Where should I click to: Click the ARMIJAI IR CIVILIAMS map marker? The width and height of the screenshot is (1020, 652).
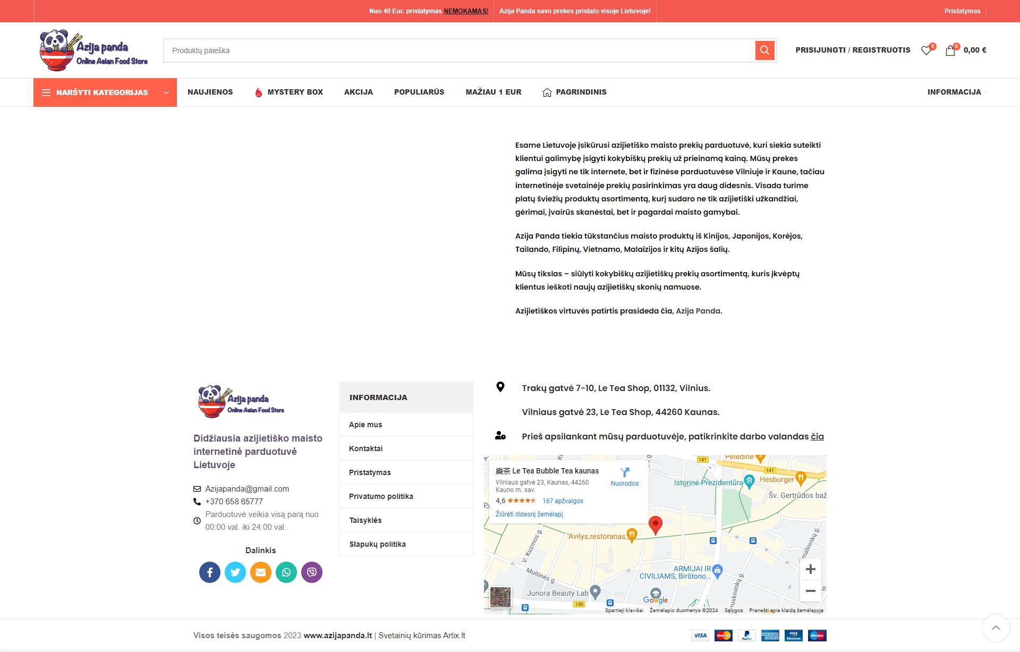pos(718,571)
